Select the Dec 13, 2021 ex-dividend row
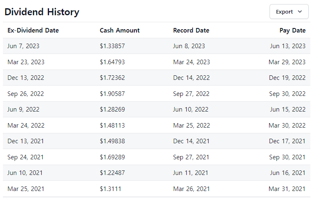312x198 pixels. 26,141
